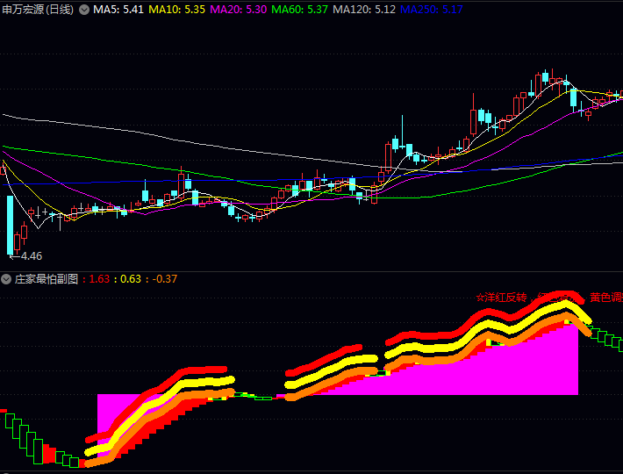Click the yellow MA10: 5.35 label
This screenshot has width=623, height=474.
pos(176,10)
